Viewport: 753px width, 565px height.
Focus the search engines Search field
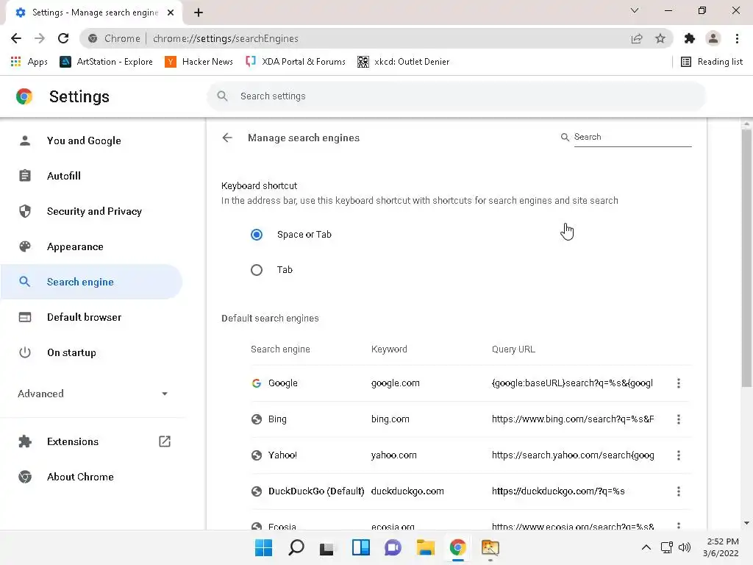pos(632,137)
